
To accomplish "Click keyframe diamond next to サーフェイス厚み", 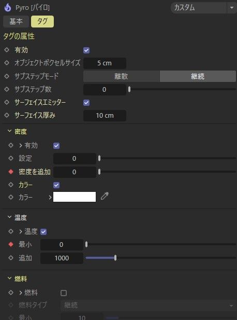I will pyautogui.click(x=7, y=115).
